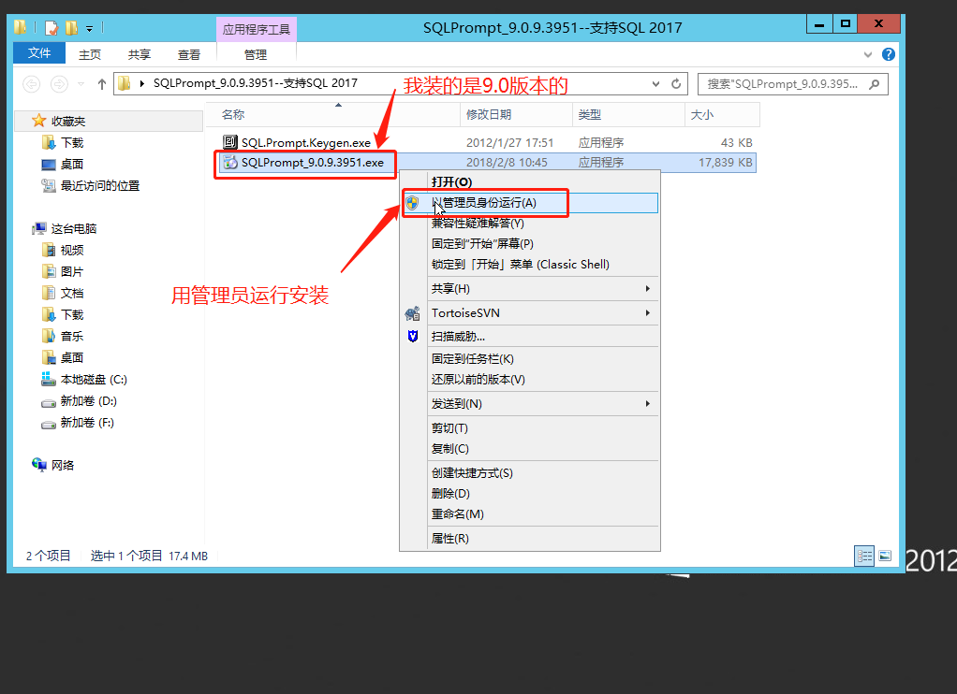The image size is (957, 694).
Task: Choose 创建快捷方式(S)
Action: click(530, 473)
